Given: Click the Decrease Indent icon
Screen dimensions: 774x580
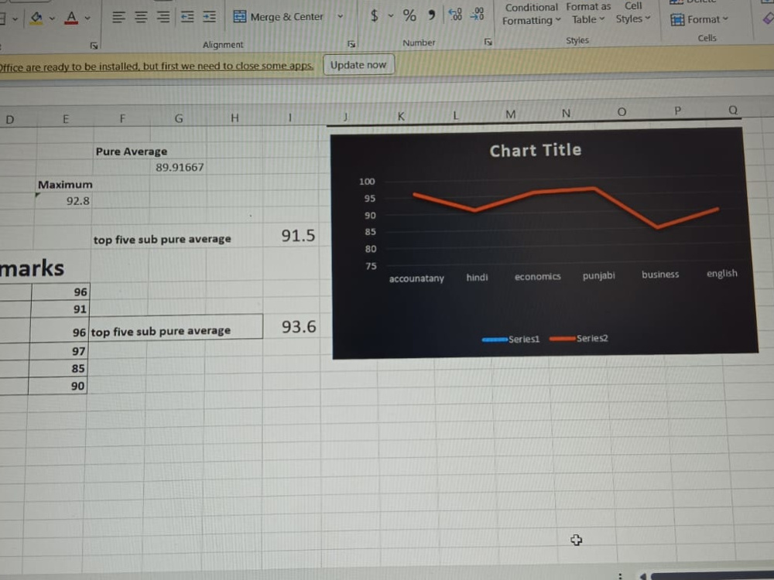Looking at the screenshot, I should pos(187,17).
